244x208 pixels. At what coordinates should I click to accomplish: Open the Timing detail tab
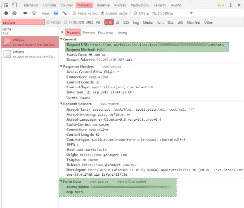[122, 33]
